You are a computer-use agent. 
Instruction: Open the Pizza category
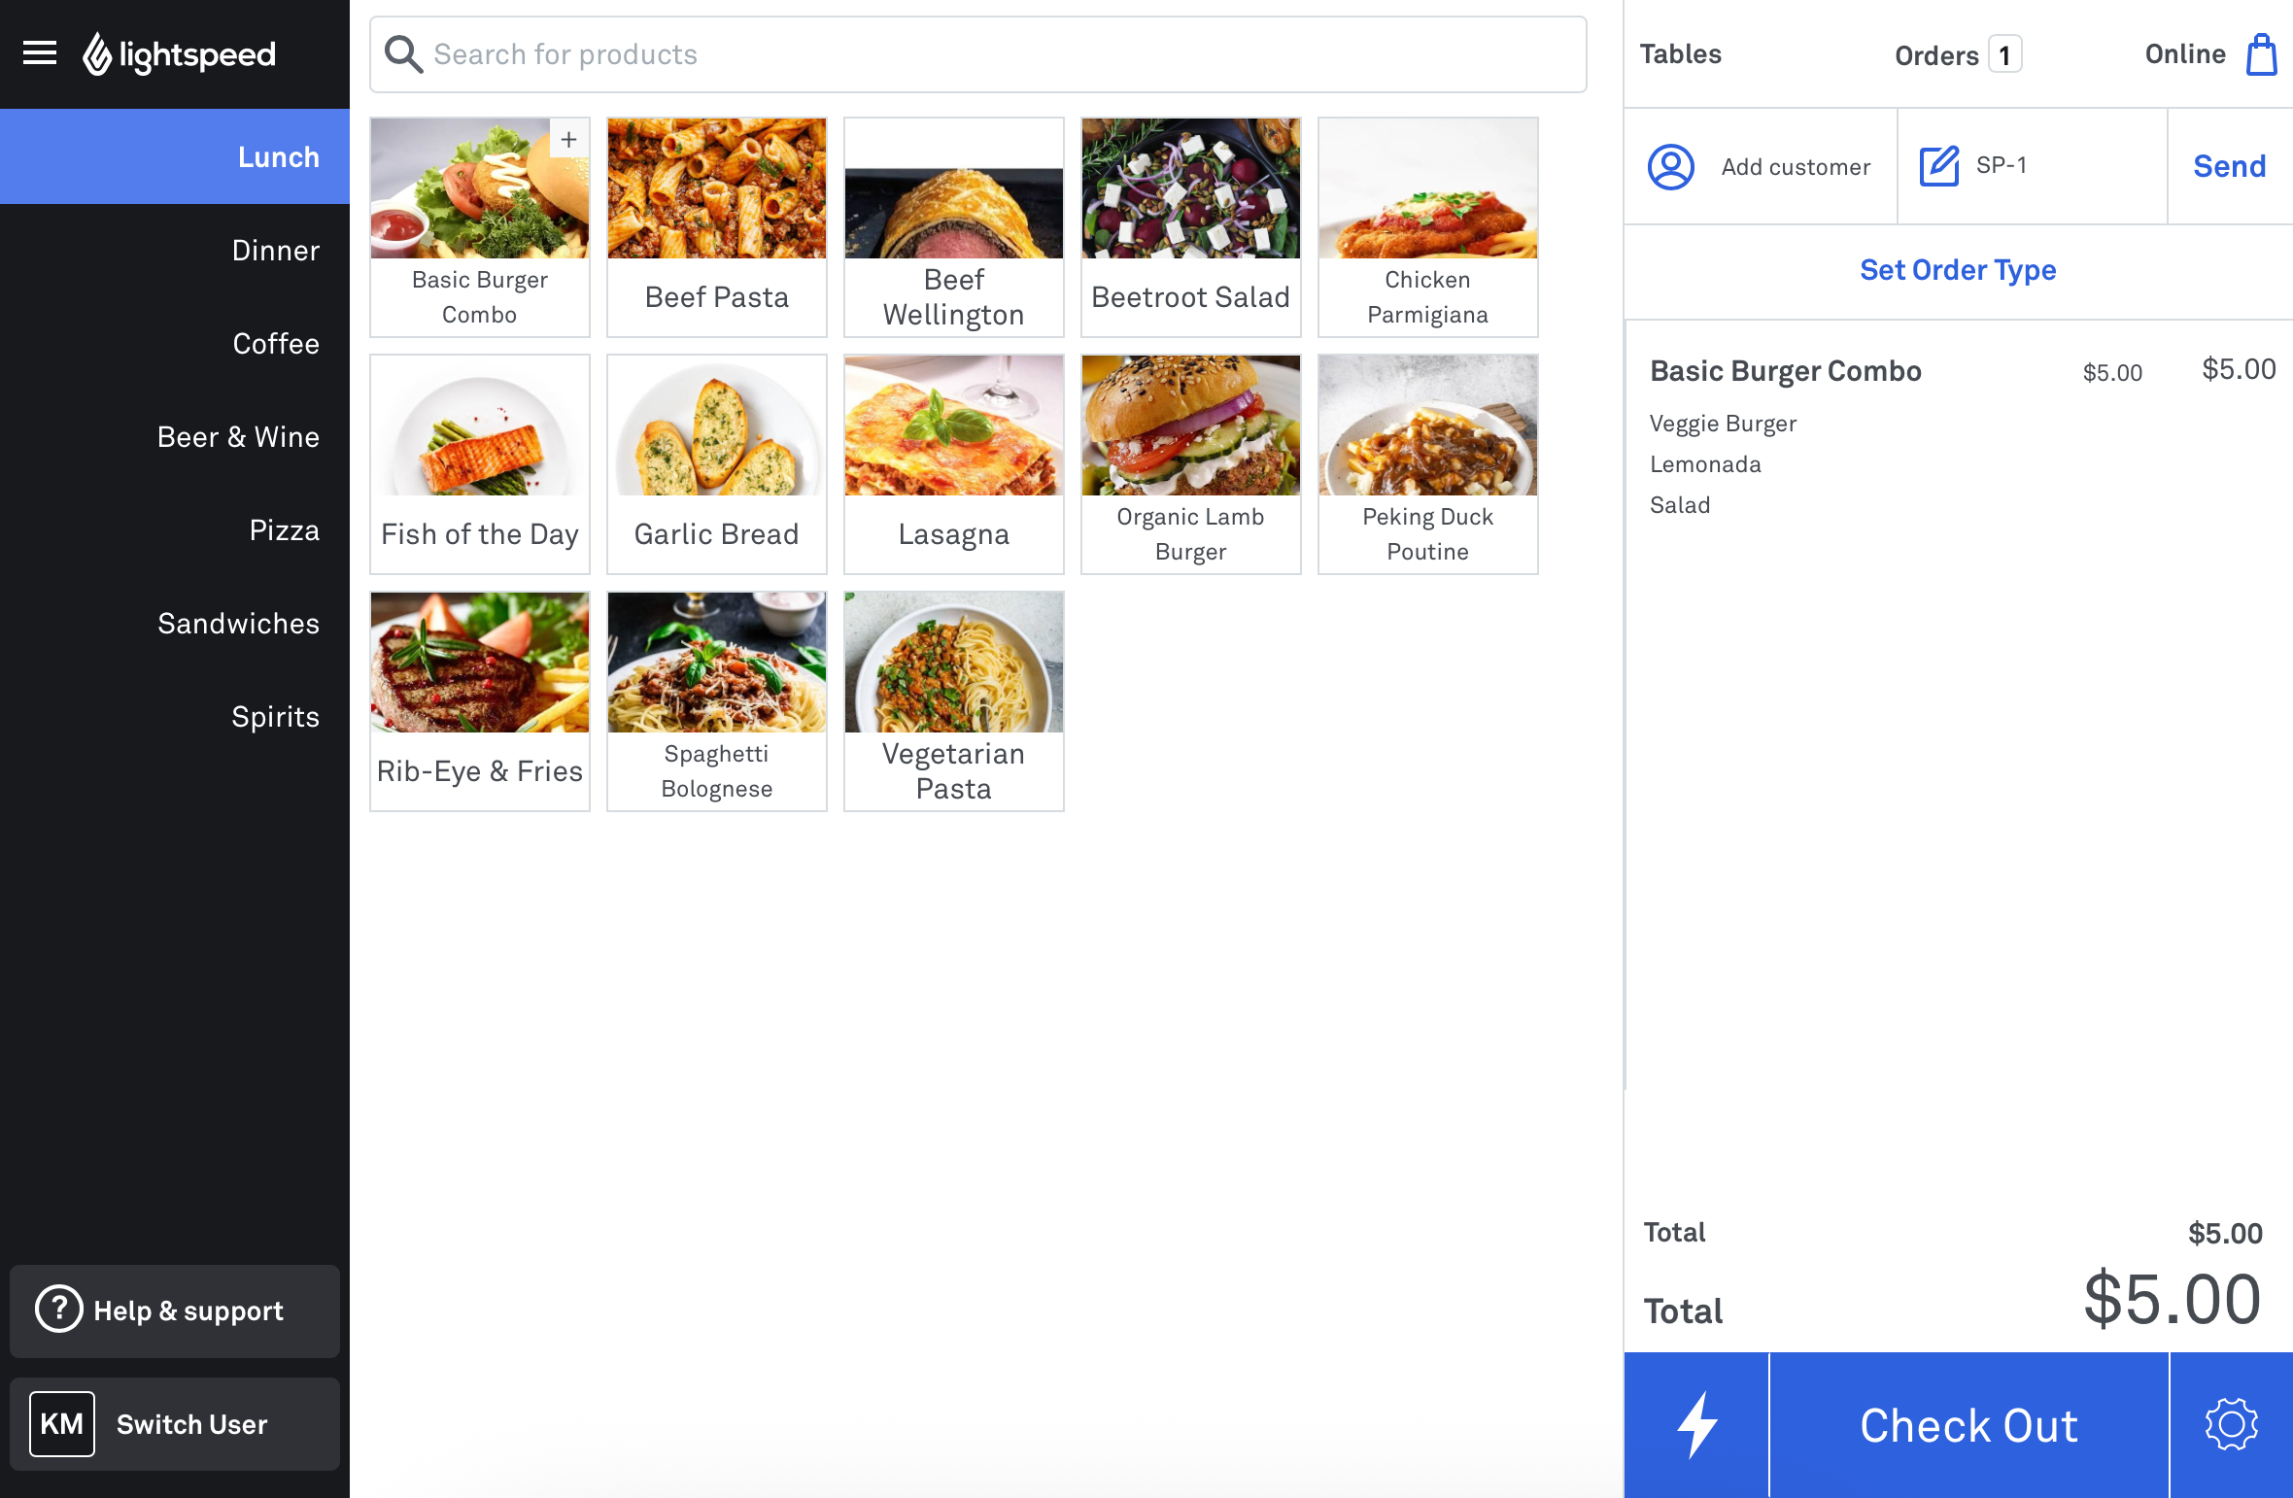pos(175,530)
